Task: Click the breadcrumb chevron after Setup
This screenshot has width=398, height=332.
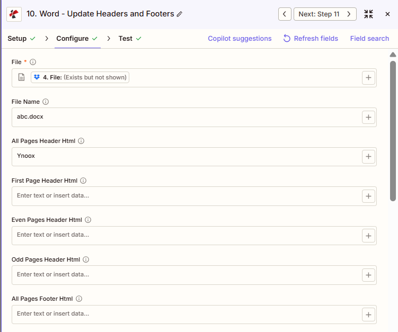Action: click(x=47, y=39)
